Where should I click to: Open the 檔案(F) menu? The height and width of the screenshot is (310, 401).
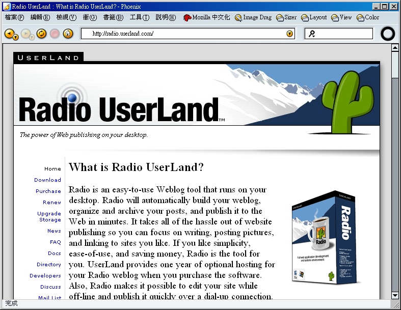tap(15, 17)
